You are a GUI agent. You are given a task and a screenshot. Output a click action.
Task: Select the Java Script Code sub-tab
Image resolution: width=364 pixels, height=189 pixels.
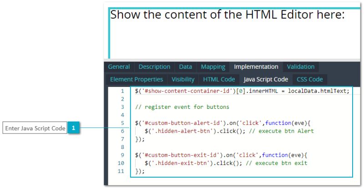tap(266, 80)
